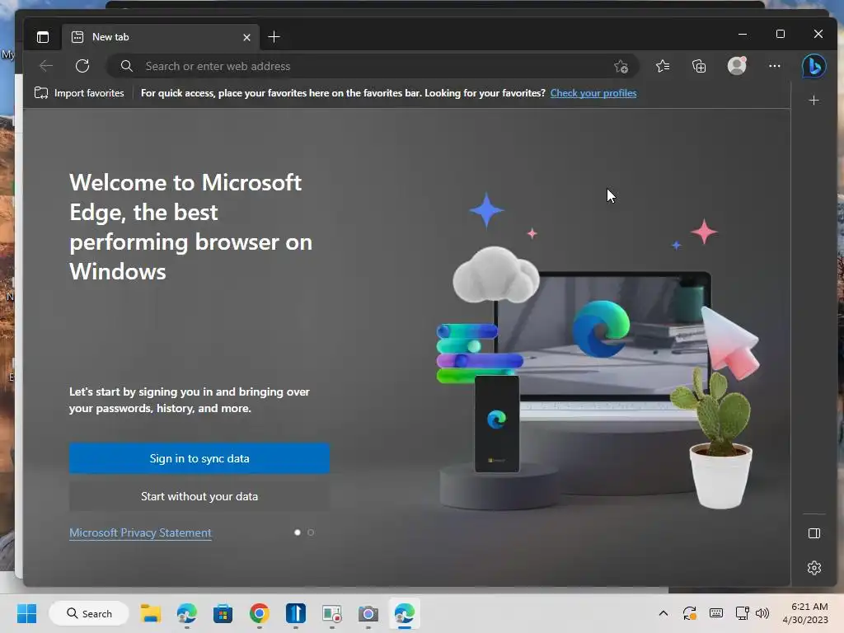
Task: Open the tab actions menu icon
Action: tap(43, 37)
